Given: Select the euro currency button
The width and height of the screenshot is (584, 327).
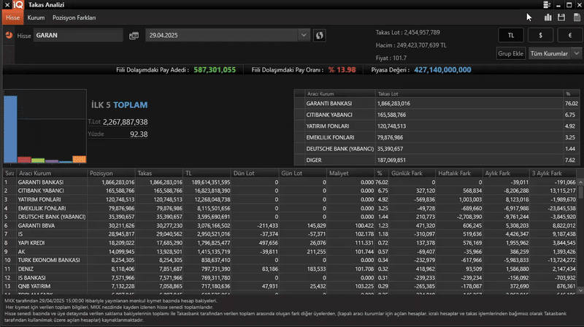Looking at the screenshot, I should coord(570,35).
